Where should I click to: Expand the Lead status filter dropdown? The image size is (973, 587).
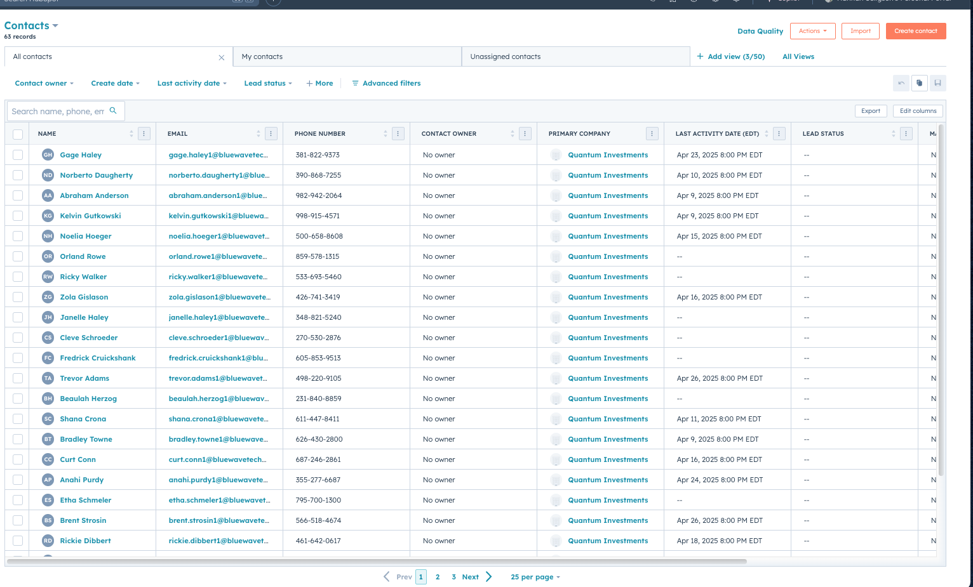coord(267,83)
